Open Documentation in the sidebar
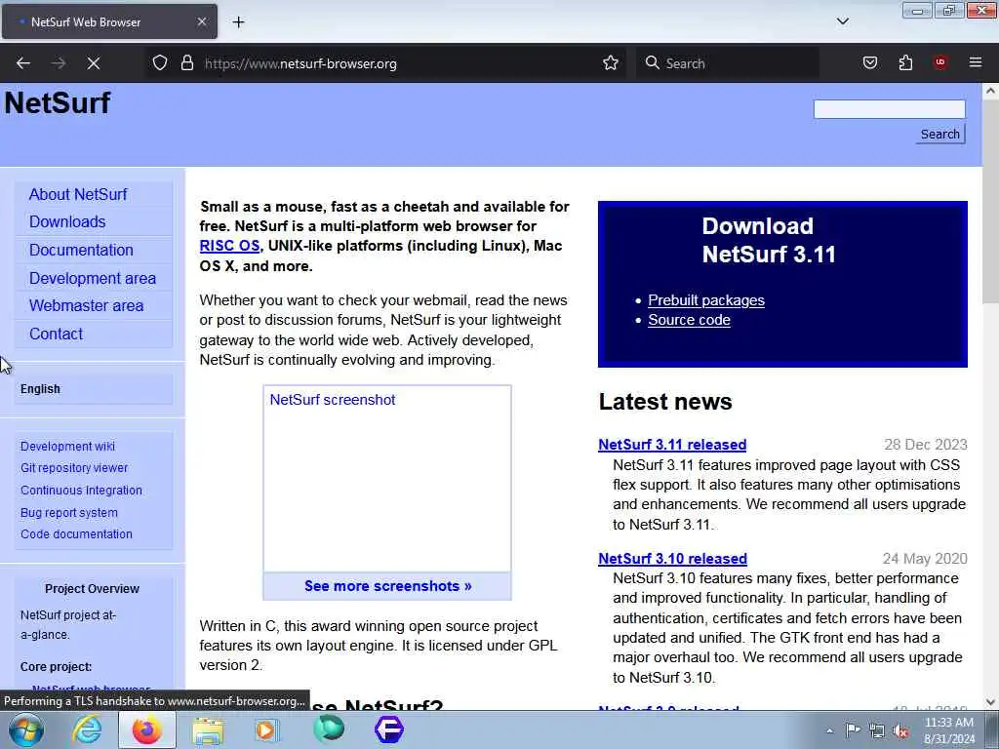Image resolution: width=999 pixels, height=749 pixels. click(x=82, y=250)
